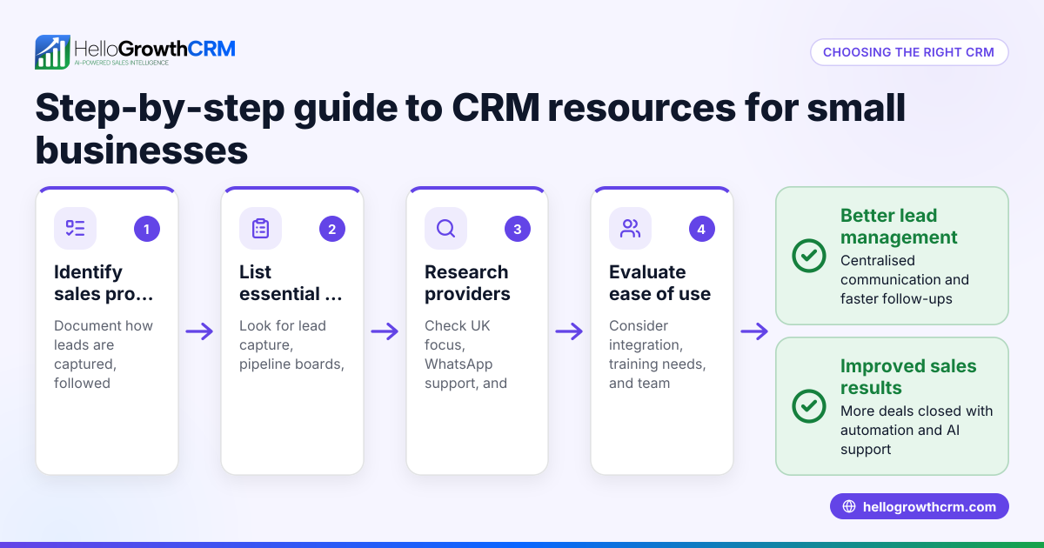
Task: Click 'More deals closed with automation' text
Action: 916,430
